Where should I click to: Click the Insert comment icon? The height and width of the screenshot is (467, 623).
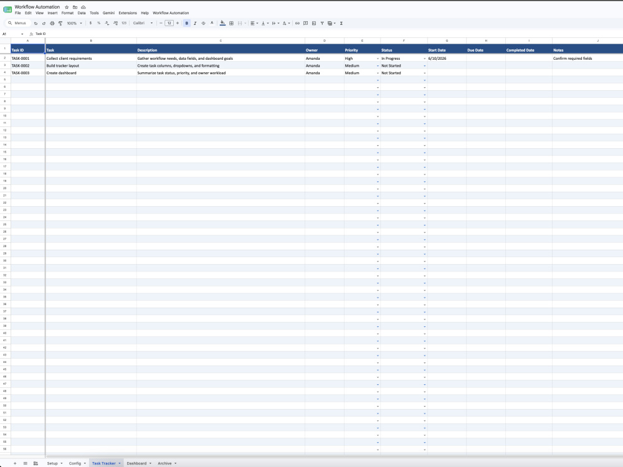click(x=305, y=23)
